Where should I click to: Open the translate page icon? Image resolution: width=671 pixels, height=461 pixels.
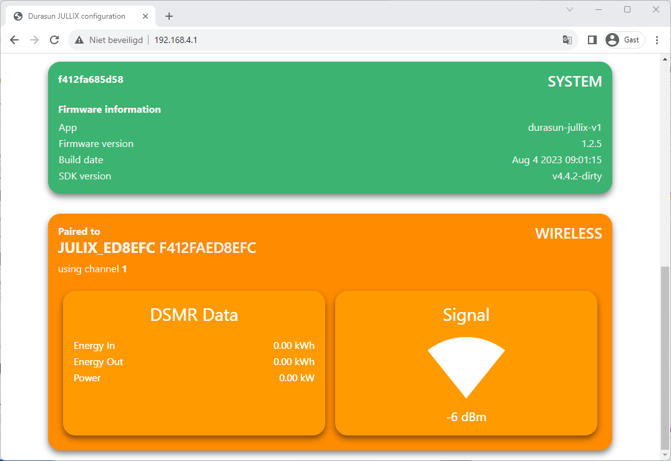pos(567,40)
